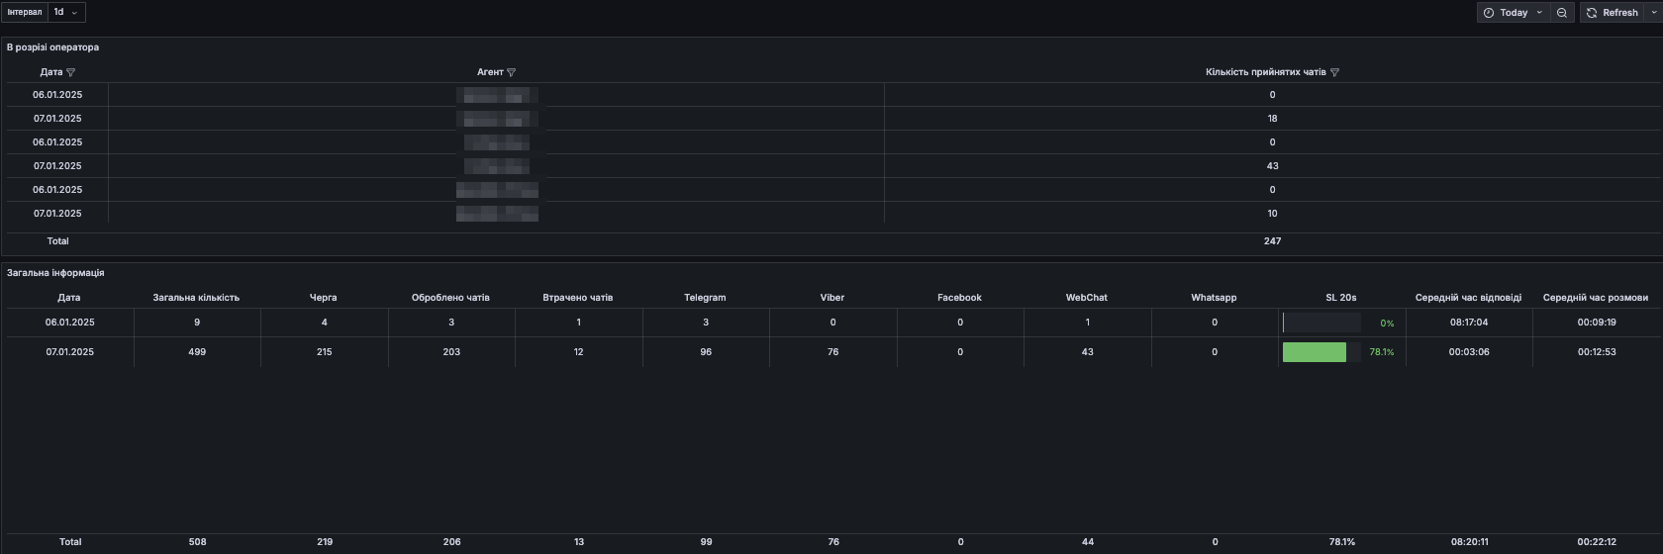Open the filter icon for Дата column
This screenshot has width=1663, height=554.
point(70,72)
